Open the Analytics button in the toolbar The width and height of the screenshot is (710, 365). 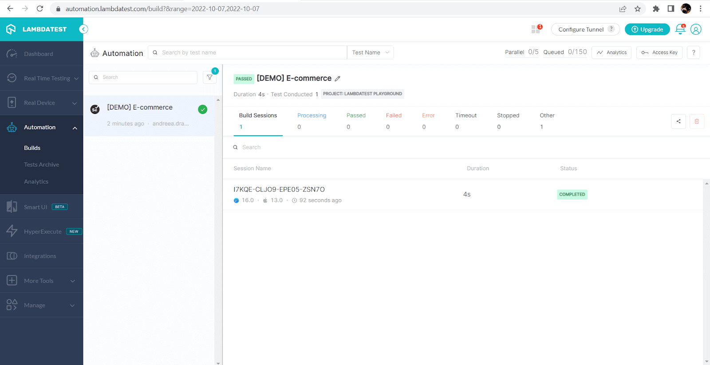[x=611, y=52]
